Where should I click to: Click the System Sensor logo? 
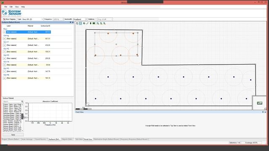(x=12, y=13)
